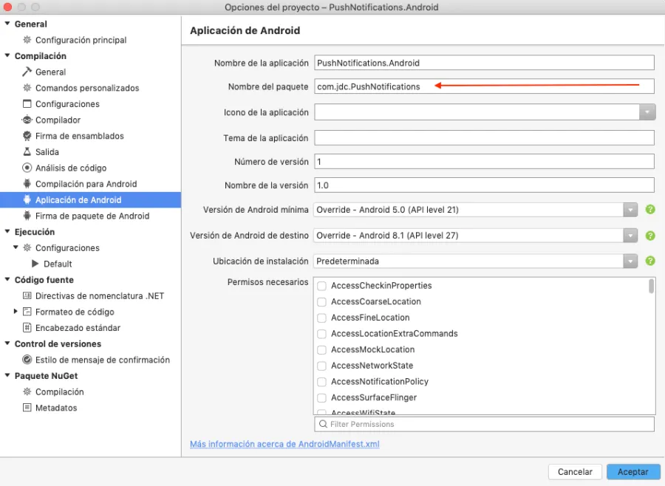Image resolution: width=665 pixels, height=486 pixels.
Task: Open Compilación para Android page
Action: tap(86, 184)
